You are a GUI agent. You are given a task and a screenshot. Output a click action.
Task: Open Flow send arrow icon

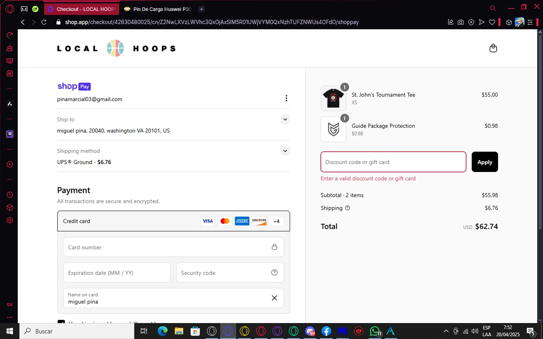(x=481, y=22)
